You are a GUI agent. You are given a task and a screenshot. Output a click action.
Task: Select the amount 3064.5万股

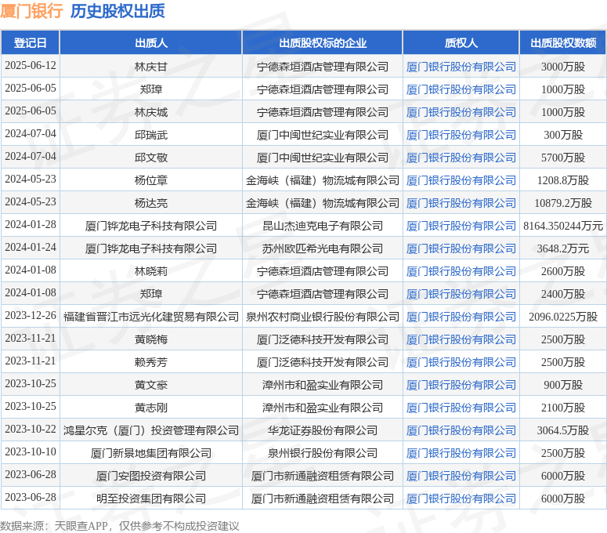[x=563, y=430]
